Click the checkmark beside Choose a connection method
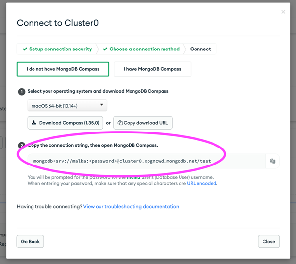The height and width of the screenshot is (264, 296). click(105, 49)
